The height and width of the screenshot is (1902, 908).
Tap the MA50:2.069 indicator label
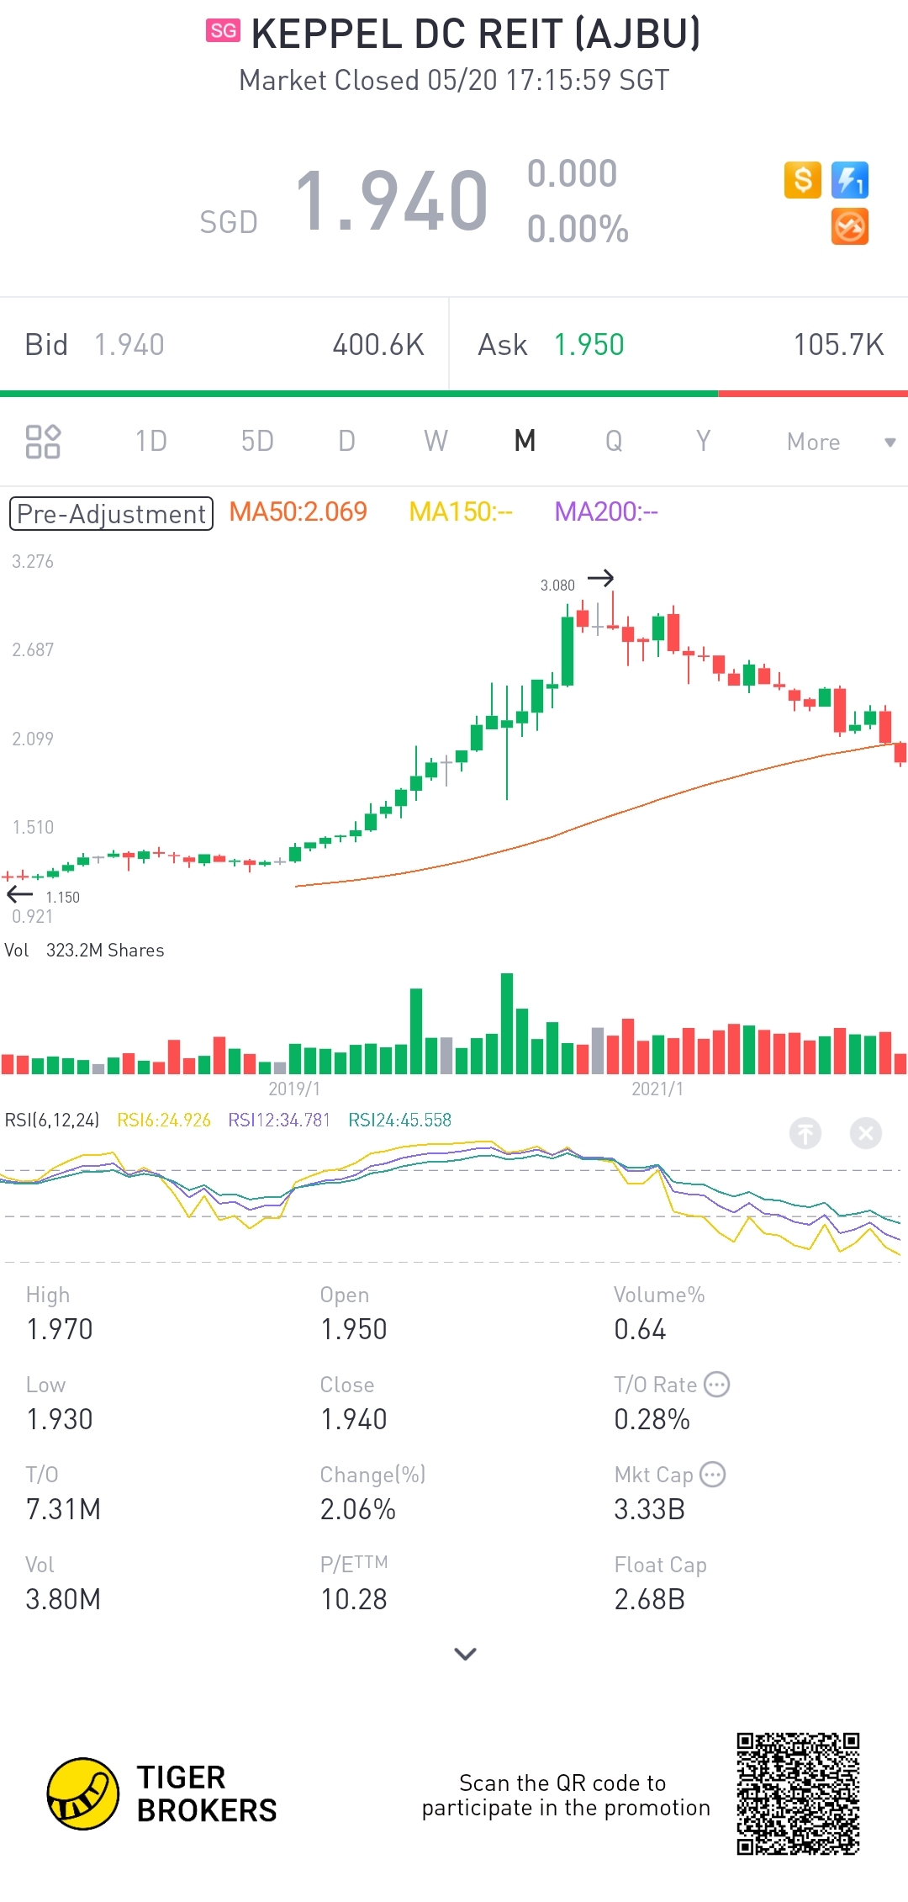click(298, 511)
